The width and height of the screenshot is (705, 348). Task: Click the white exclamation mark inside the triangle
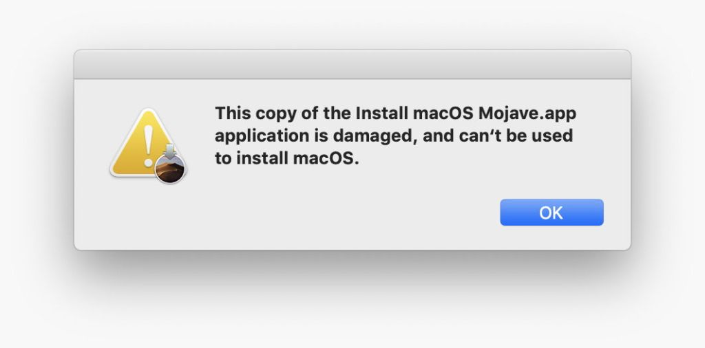tap(147, 144)
